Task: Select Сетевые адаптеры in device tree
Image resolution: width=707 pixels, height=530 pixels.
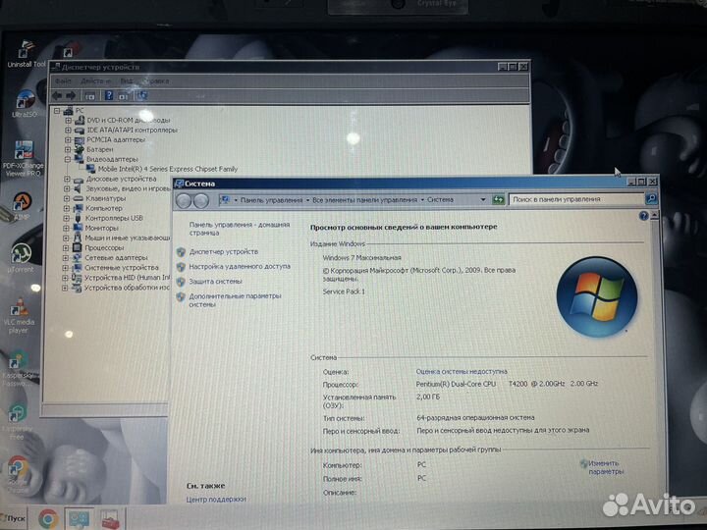Action: (116, 258)
